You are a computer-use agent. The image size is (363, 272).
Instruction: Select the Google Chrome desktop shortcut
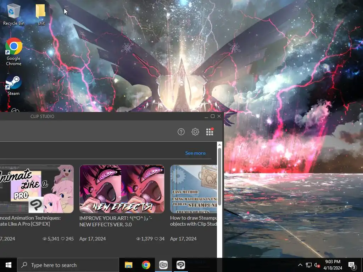tap(14, 52)
